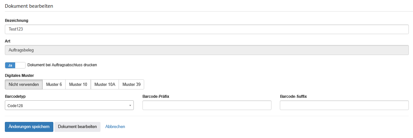Click into the Barcode-Suffix input field
This screenshot has width=413, height=138.
[x=344, y=106]
